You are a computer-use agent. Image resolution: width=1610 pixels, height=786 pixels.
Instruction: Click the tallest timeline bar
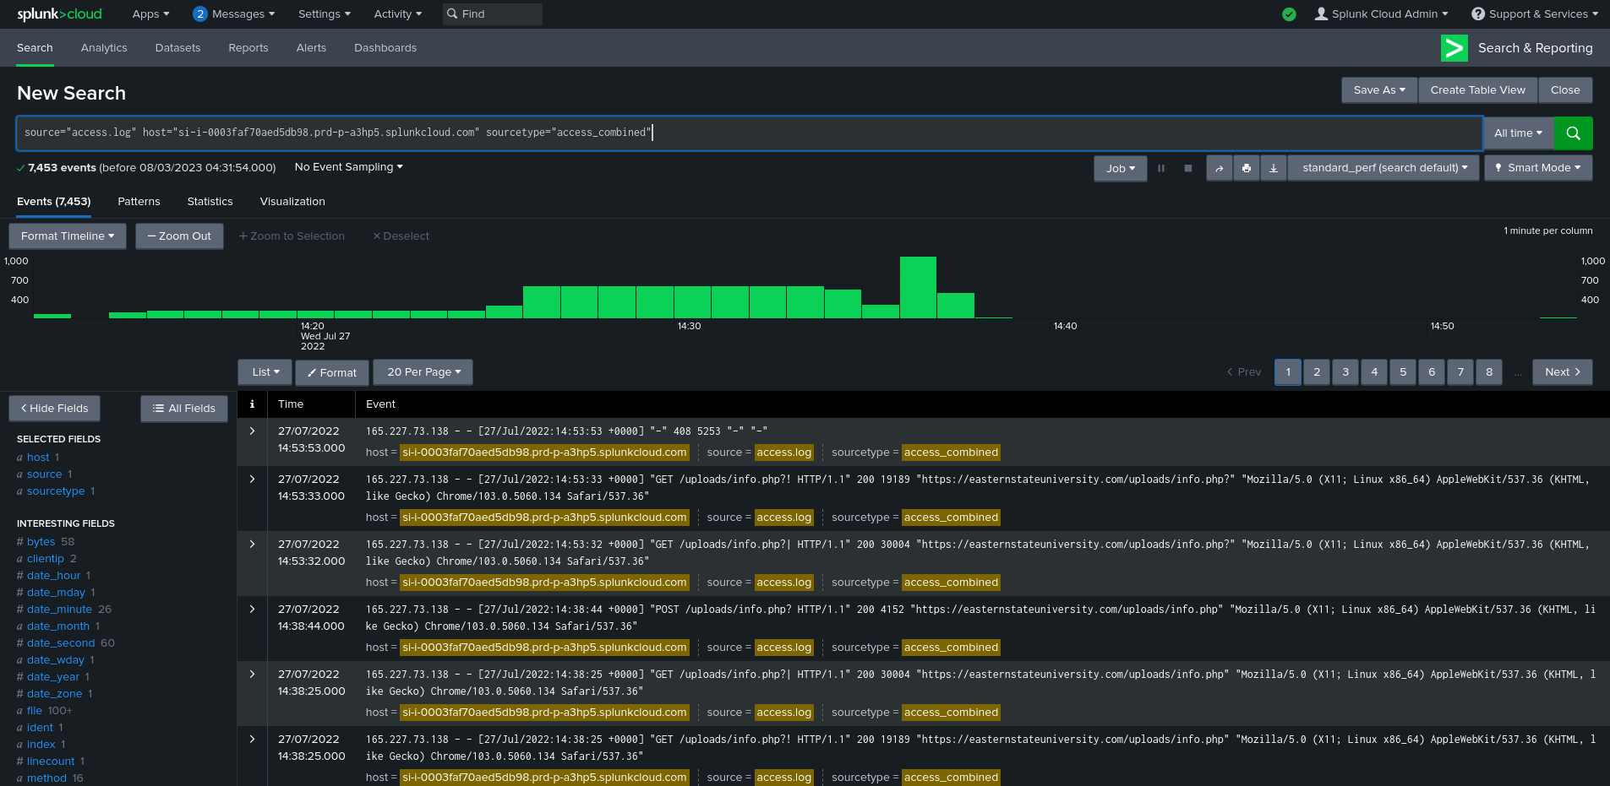point(918,287)
